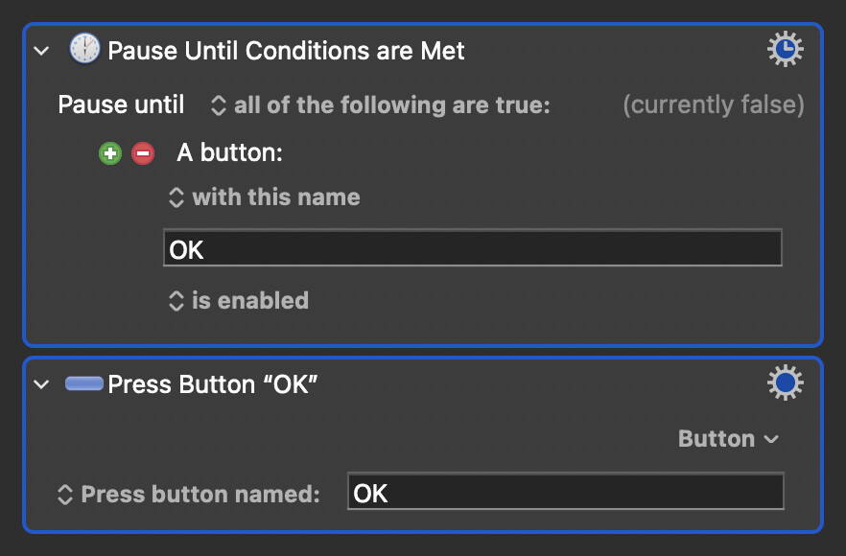Viewport: 846px width, 556px height.
Task: Click the "A button:" condition label
Action: click(229, 153)
